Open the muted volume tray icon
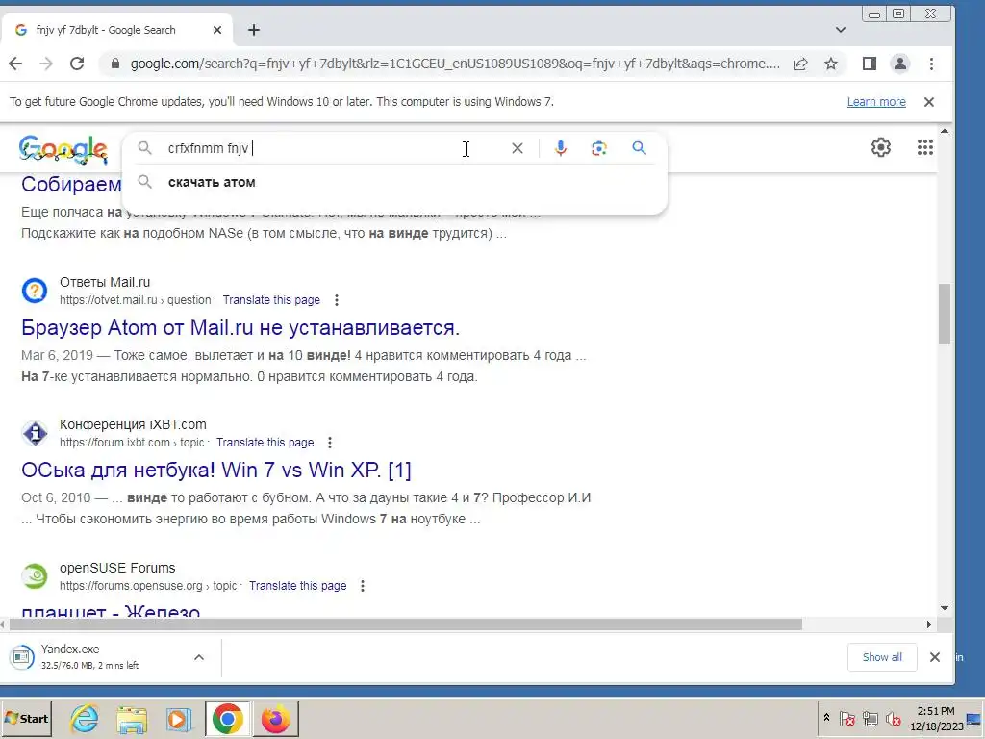The height and width of the screenshot is (739, 985). [893, 718]
